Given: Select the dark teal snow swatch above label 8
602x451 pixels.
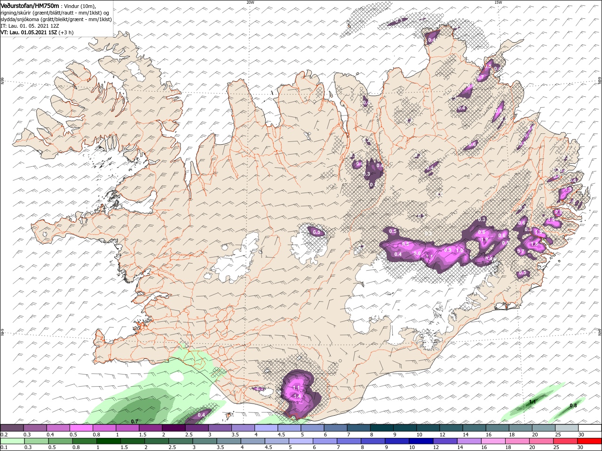Looking at the screenshot, I should 382,428.
